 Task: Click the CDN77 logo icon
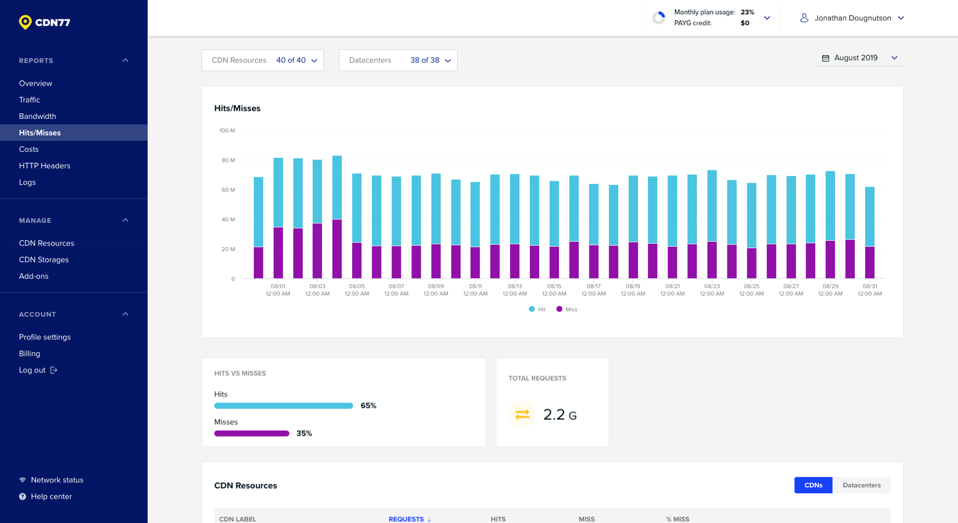[25, 22]
